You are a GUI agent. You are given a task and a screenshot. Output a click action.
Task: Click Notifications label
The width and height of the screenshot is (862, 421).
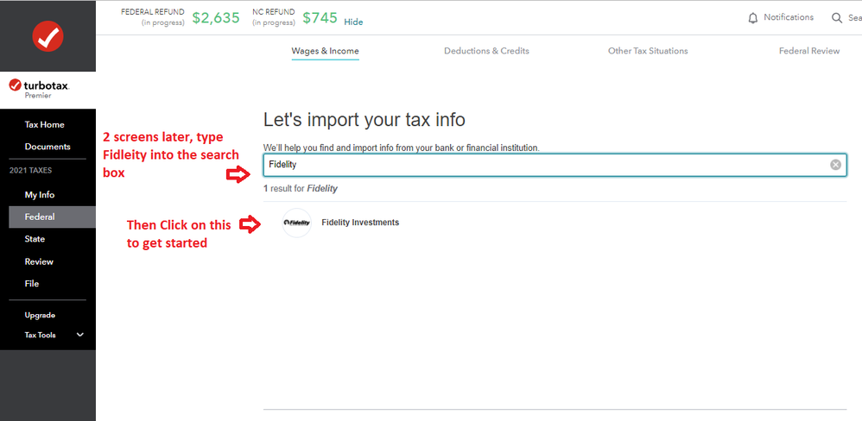point(789,17)
